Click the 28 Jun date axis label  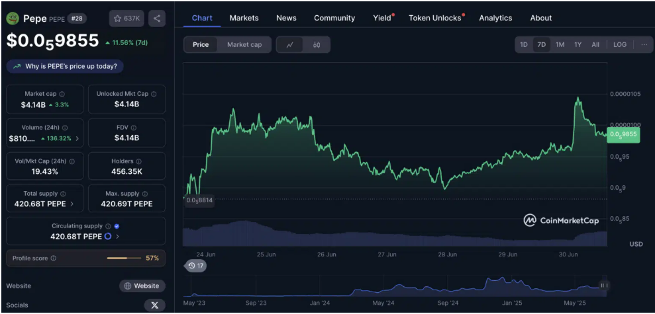[x=447, y=254]
